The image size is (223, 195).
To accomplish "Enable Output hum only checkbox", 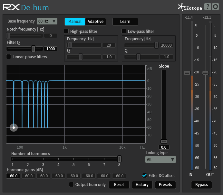I will coord(71,184).
